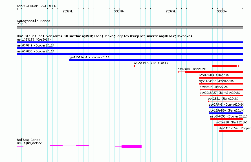Click the nsv824218 (Park2010) red bar
Screen dimensions: 251x162
[228, 125]
